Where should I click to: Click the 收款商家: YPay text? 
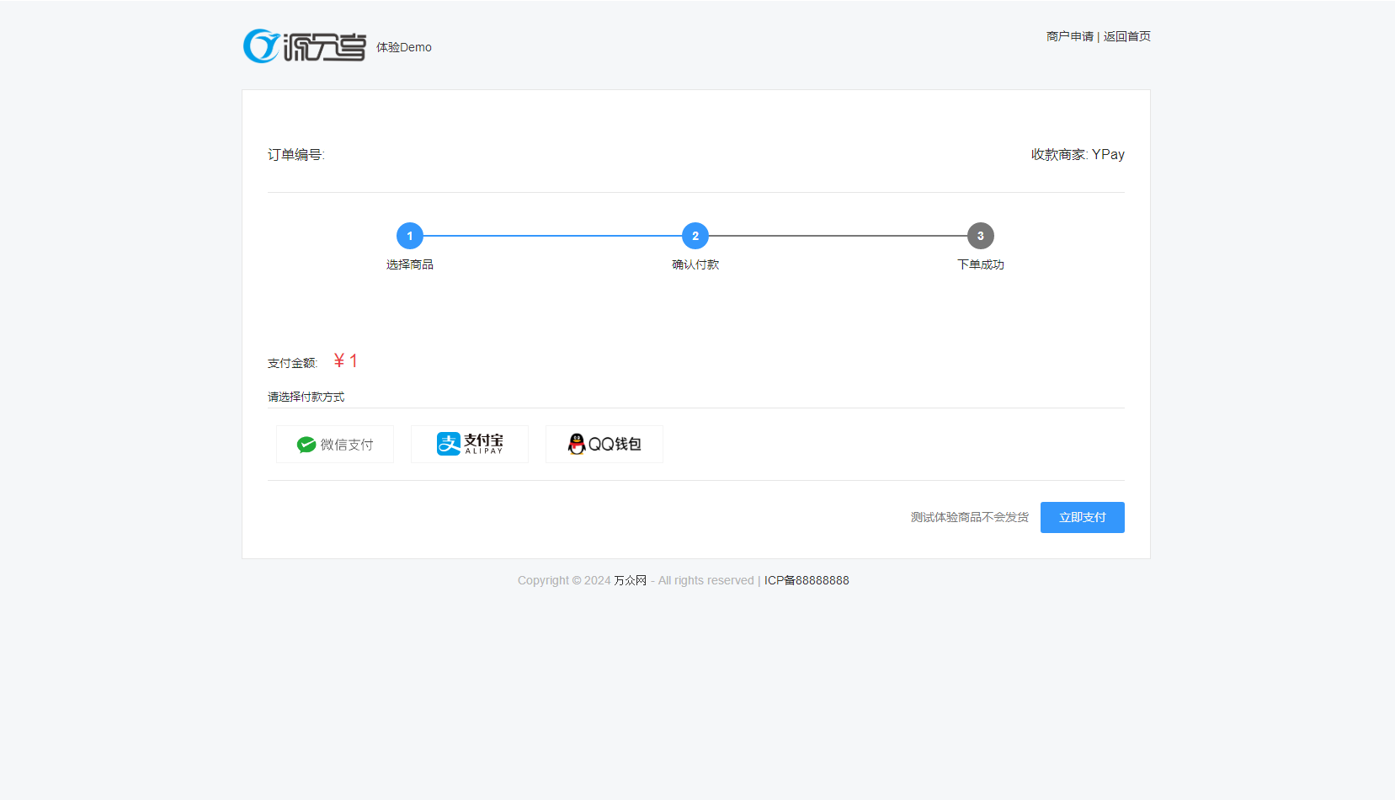click(x=1078, y=155)
